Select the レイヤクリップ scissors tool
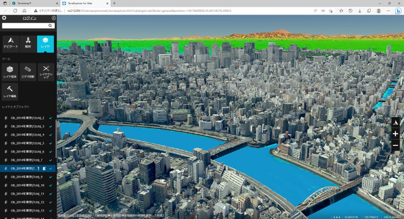The image size is (404, 219). [46, 72]
